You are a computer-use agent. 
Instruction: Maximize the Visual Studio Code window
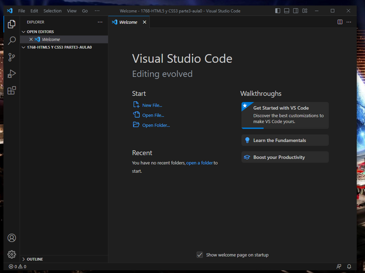pyautogui.click(x=333, y=11)
